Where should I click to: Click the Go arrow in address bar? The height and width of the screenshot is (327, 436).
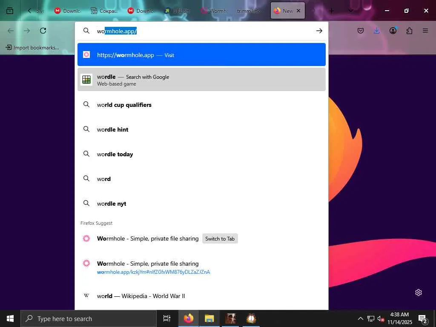319,31
